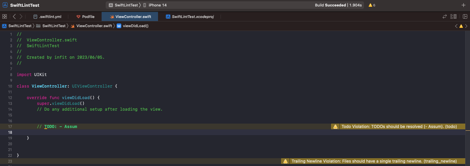Open ViewController.swift jump bar segment
470x166 pixels.
coord(91,26)
